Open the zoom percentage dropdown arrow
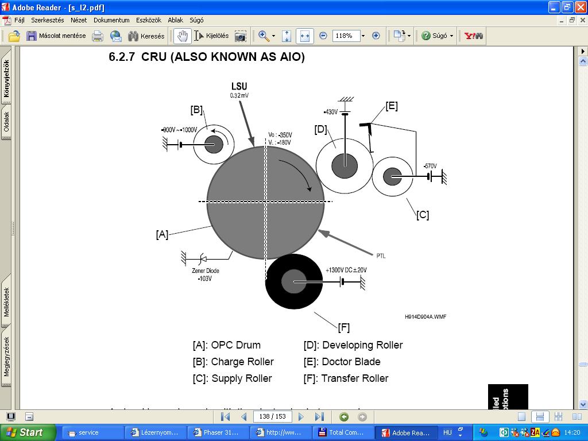Screen dimensions: 588x441 363,36
